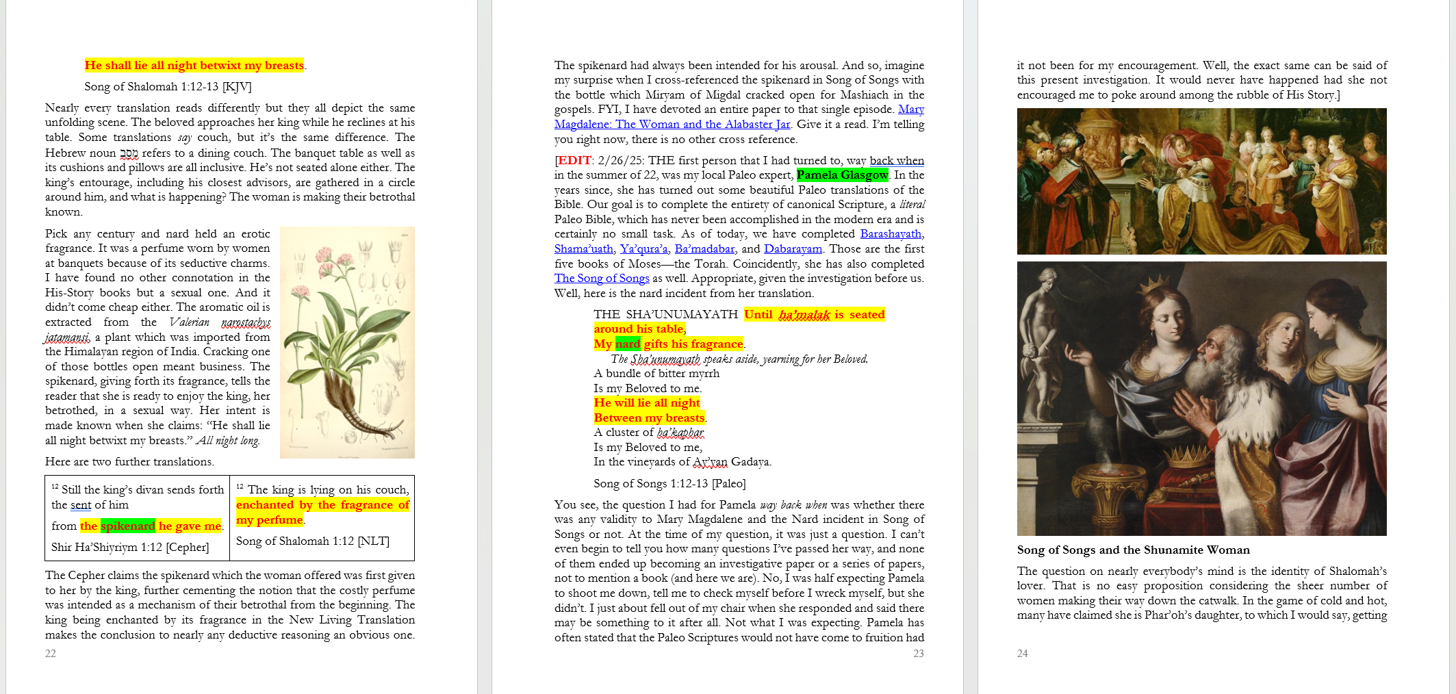Screen dimensions: 1456x694
Task: Click the misspelled word 'jatamansi'
Action: click(x=67, y=337)
